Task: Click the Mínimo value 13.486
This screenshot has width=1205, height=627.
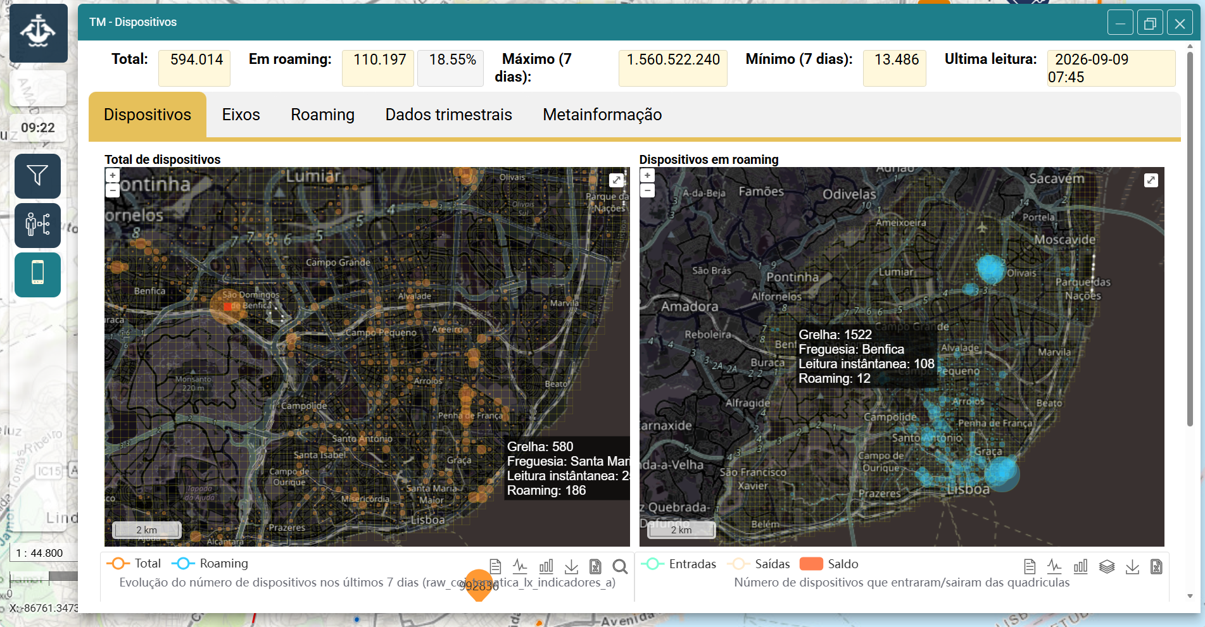Action: [895, 68]
